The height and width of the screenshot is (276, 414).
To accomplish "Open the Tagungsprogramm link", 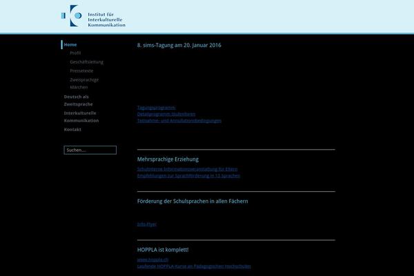I will pyautogui.click(x=156, y=108).
